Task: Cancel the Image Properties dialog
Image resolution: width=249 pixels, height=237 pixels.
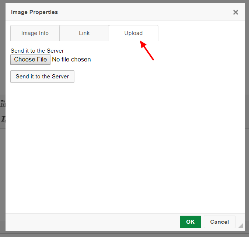Action: tap(219, 222)
